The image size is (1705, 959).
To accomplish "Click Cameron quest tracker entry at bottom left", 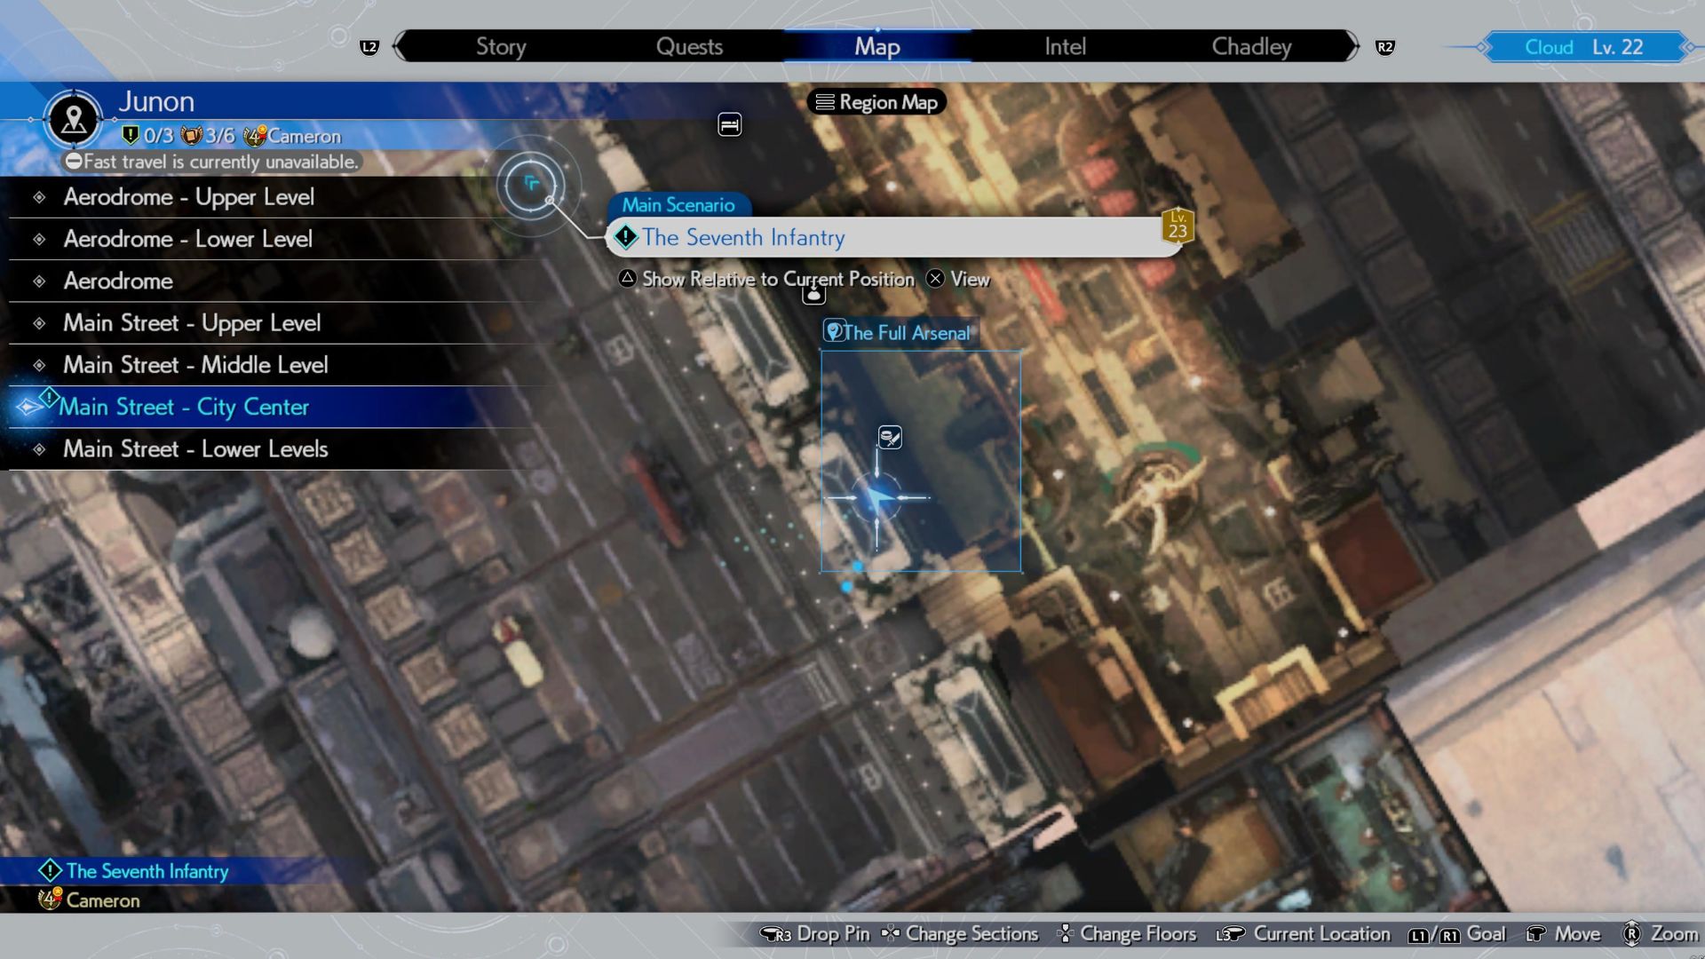I will tap(102, 900).
